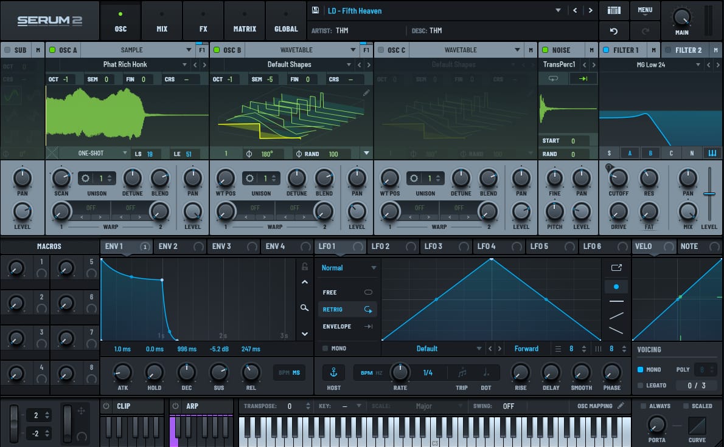Adjust the filter LEVEL vertical slider

[x=709, y=194]
